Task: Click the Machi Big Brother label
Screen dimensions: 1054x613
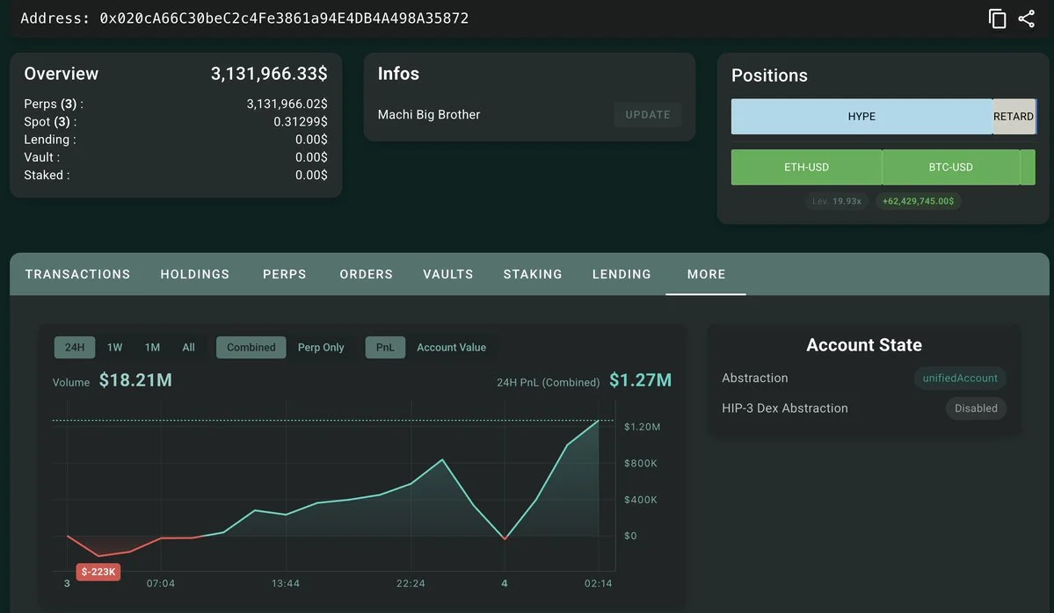Action: 429,115
